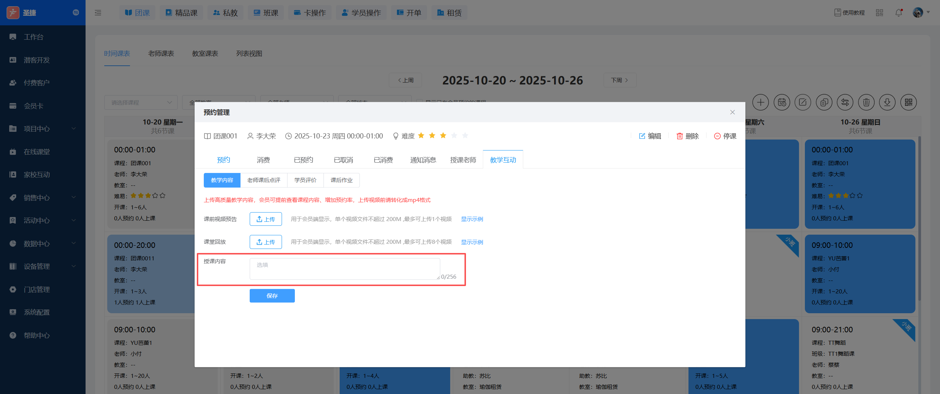Screen dimensions: 940x394
Task: Click the 停课 suspend class icon
Action: click(x=717, y=136)
